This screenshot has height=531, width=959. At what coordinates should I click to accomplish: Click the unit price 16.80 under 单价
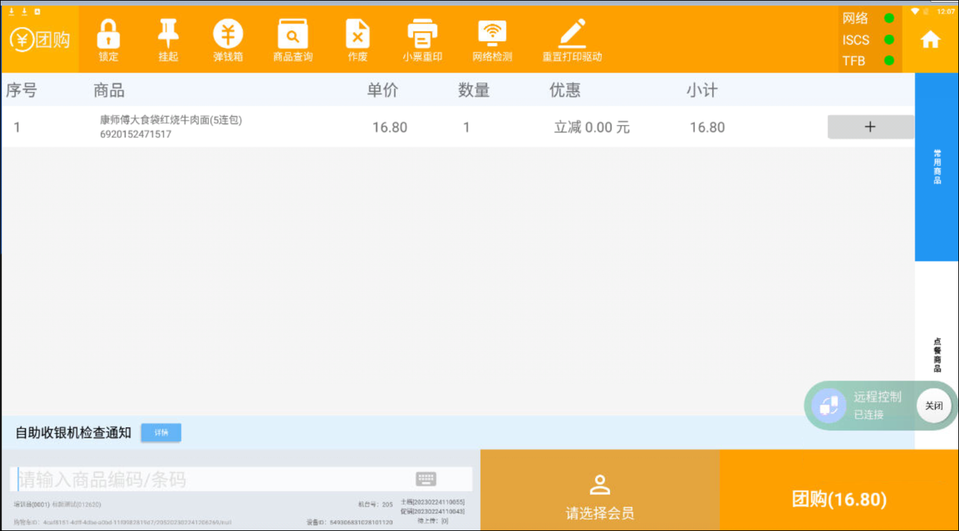390,128
